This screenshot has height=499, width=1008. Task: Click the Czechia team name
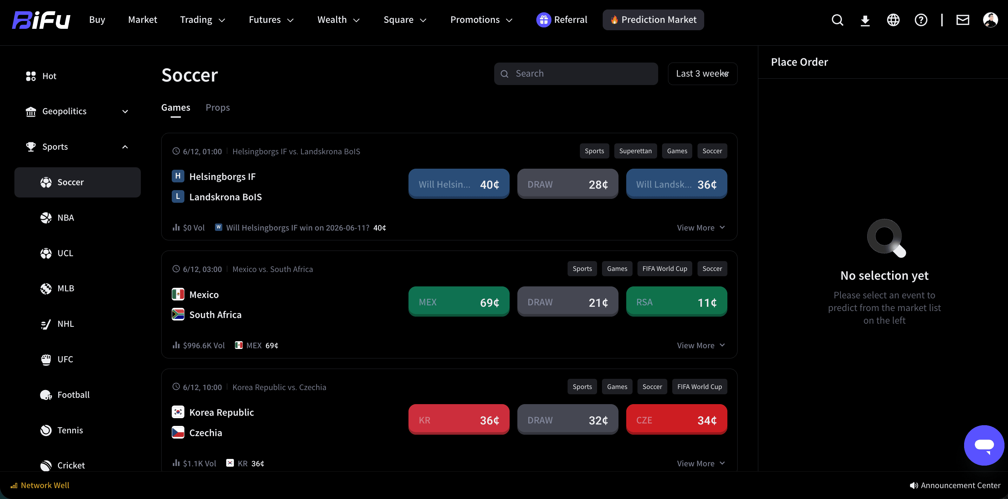[x=205, y=433]
